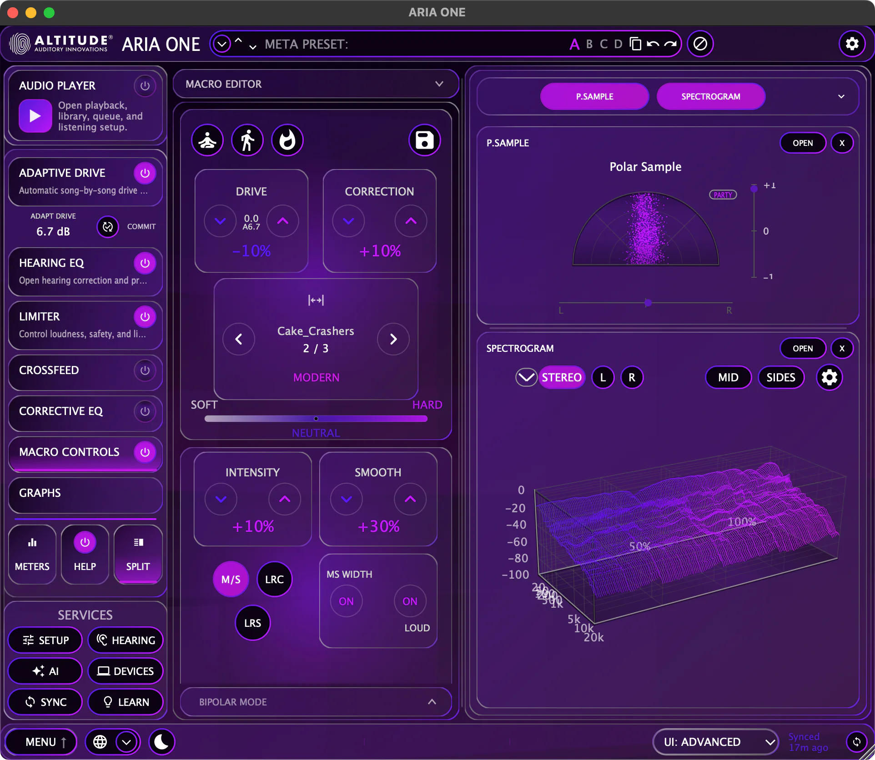
Task: Open the spectrogram channel dropdown chevron
Action: pos(526,377)
